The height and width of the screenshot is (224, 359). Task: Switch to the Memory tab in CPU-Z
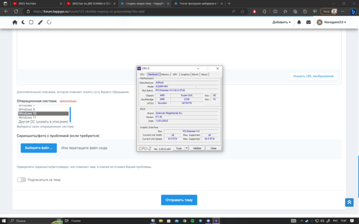click(165, 74)
